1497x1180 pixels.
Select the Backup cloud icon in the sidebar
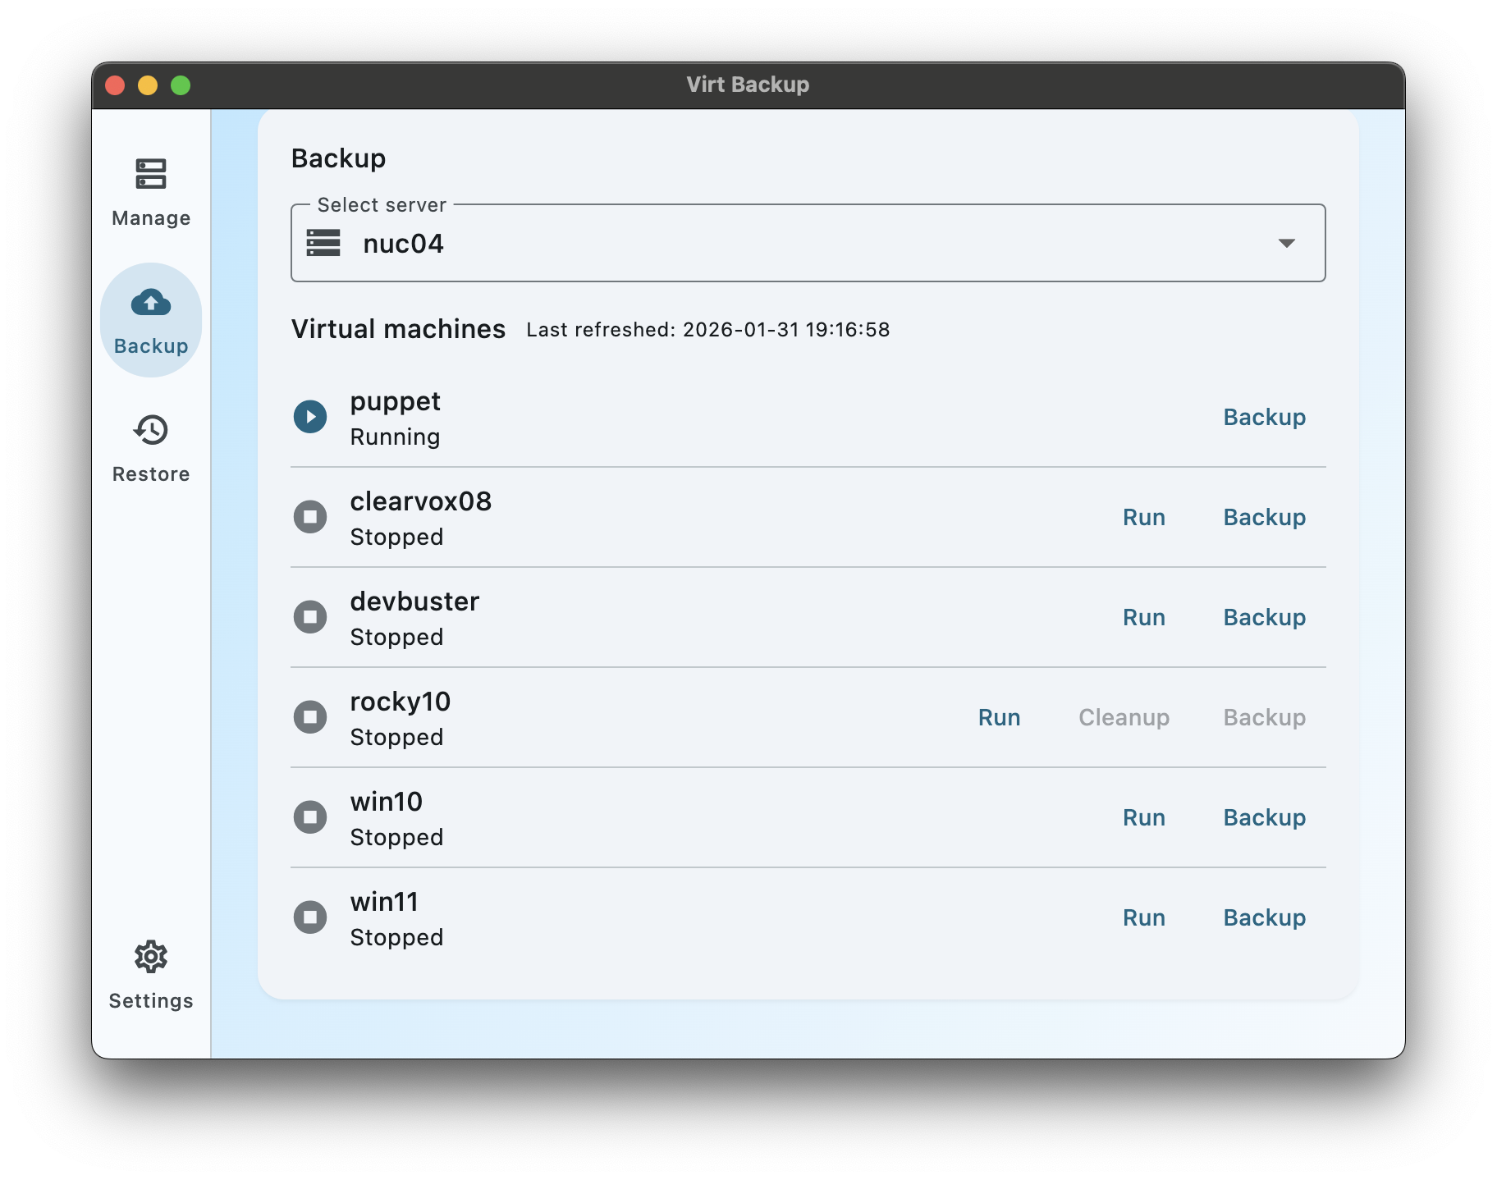(150, 303)
